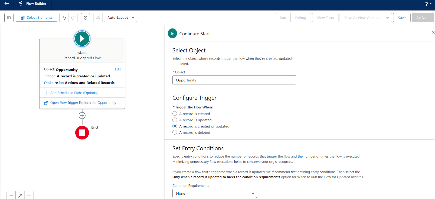
Task: Open flow settings gear icon
Action: tap(98, 18)
